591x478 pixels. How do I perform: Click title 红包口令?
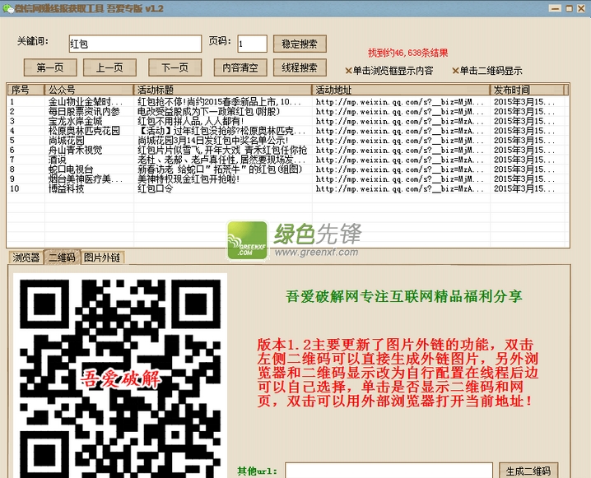click(x=155, y=188)
